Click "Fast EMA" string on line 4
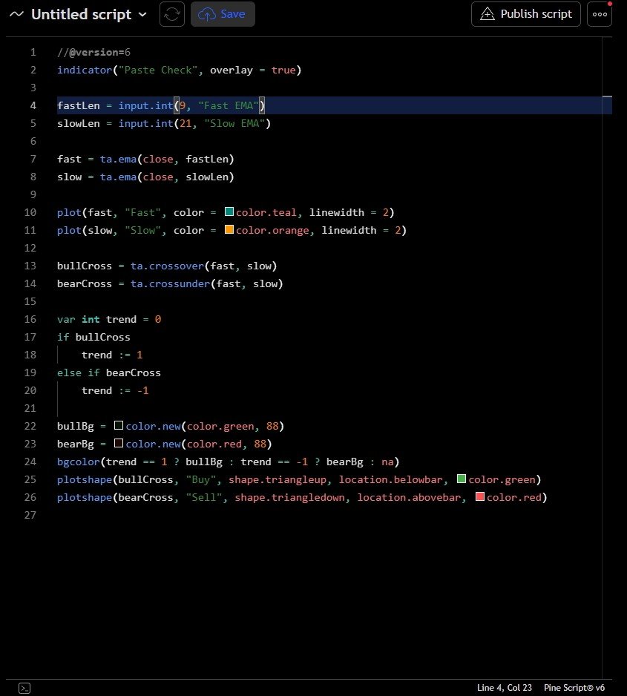The height and width of the screenshot is (696, 627). pos(229,105)
